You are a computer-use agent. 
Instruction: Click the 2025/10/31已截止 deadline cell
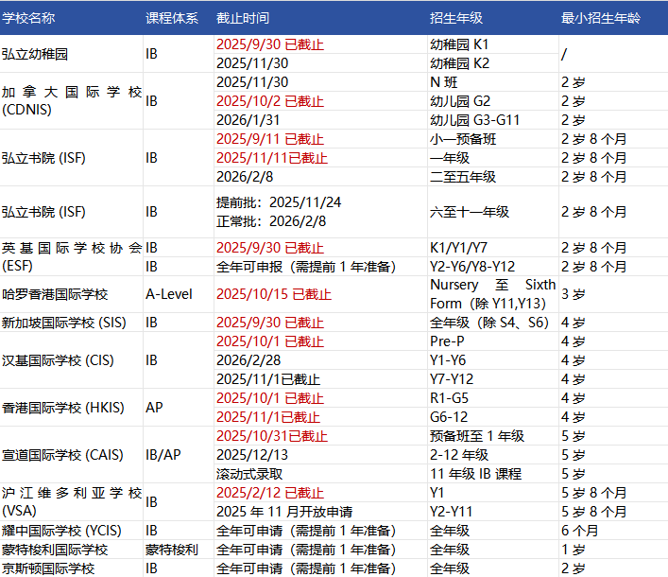tap(321, 436)
